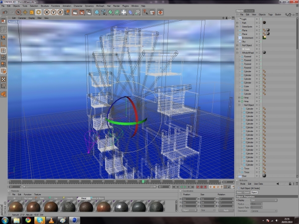Click the Apply button in Coordinates
Image resolution: width=299 pixels, height=224 pixels.
click(x=226, y=210)
